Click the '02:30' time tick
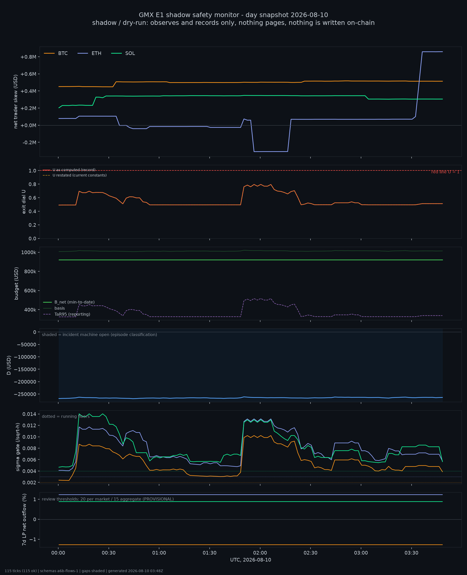Image resolution: width=467 pixels, height=575 pixels. pos(310,553)
